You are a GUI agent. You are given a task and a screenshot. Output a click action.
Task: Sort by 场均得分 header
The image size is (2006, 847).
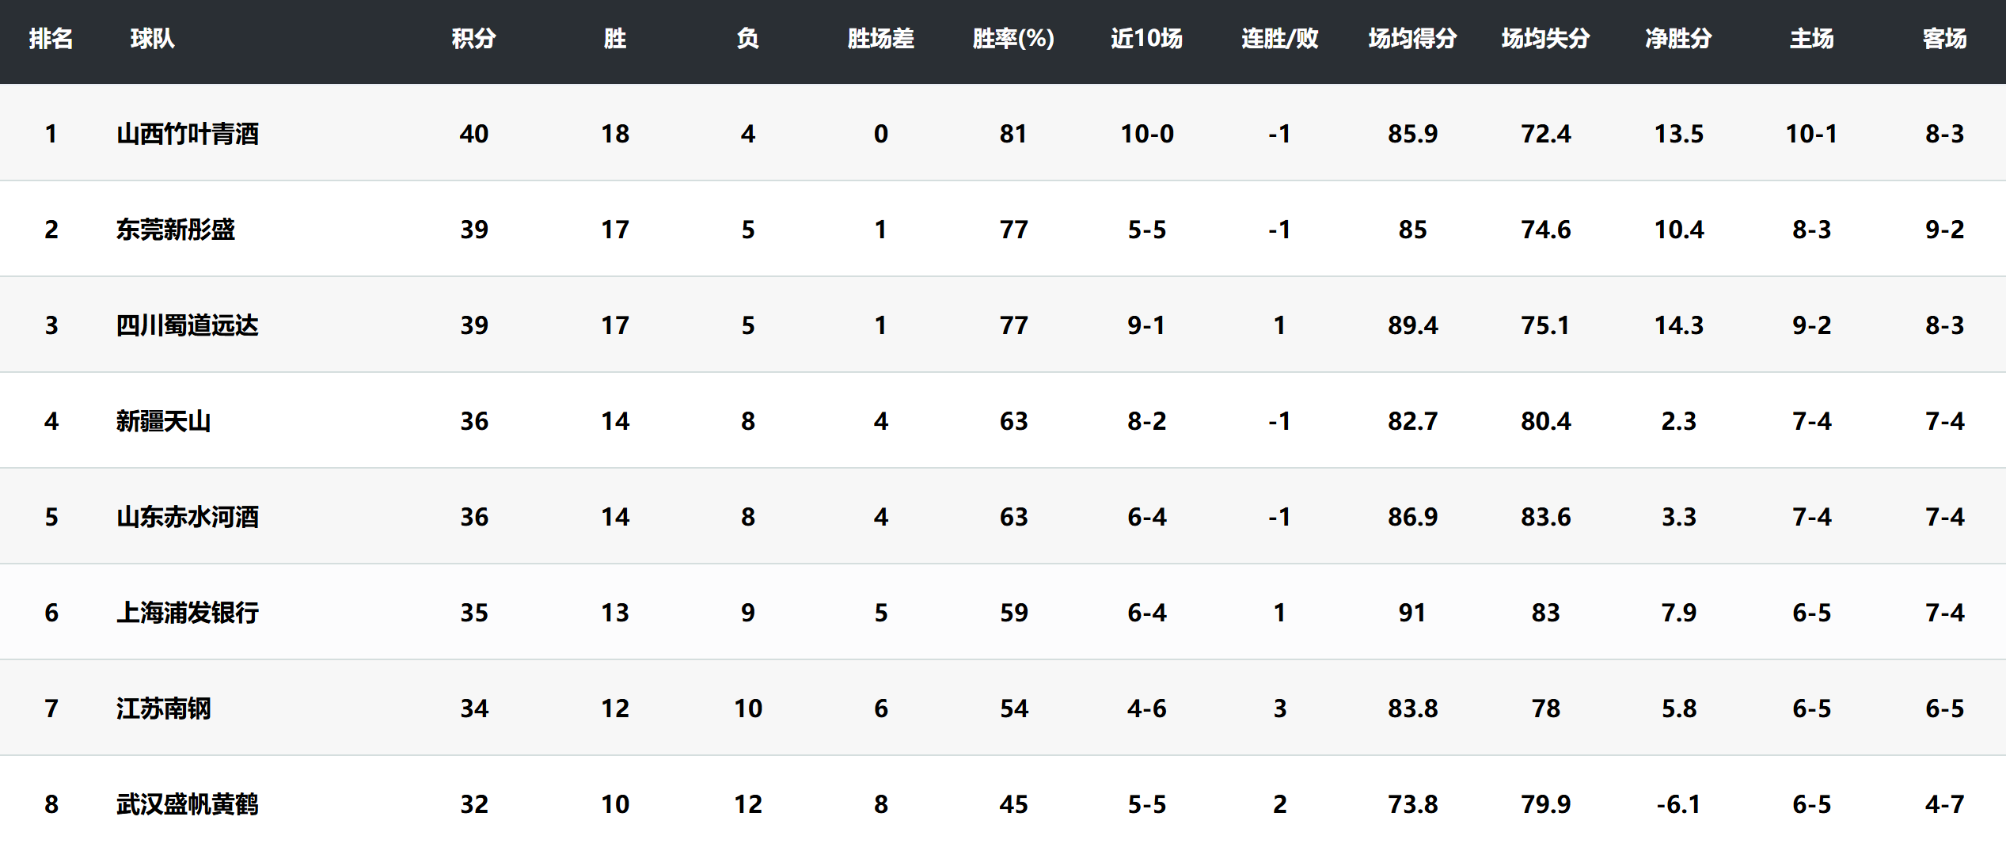(1412, 39)
